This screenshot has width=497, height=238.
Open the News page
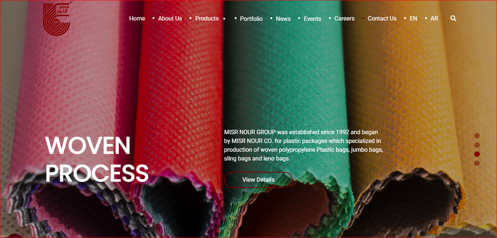(x=283, y=19)
